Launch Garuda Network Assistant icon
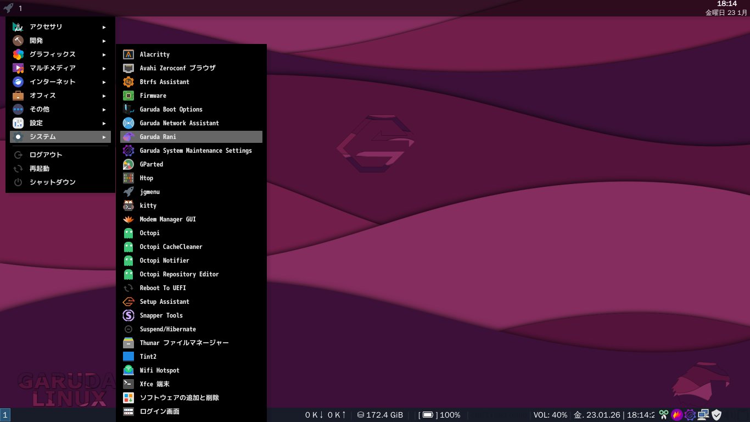The width and height of the screenshot is (750, 422). pos(128,123)
